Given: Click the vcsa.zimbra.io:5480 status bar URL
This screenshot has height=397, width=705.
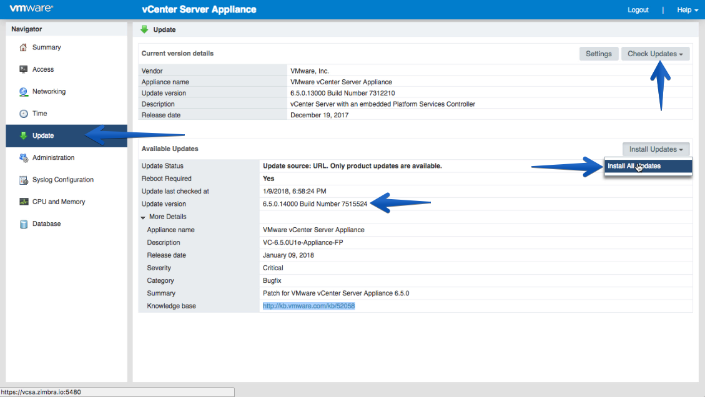Looking at the screenshot, I should (x=41, y=392).
